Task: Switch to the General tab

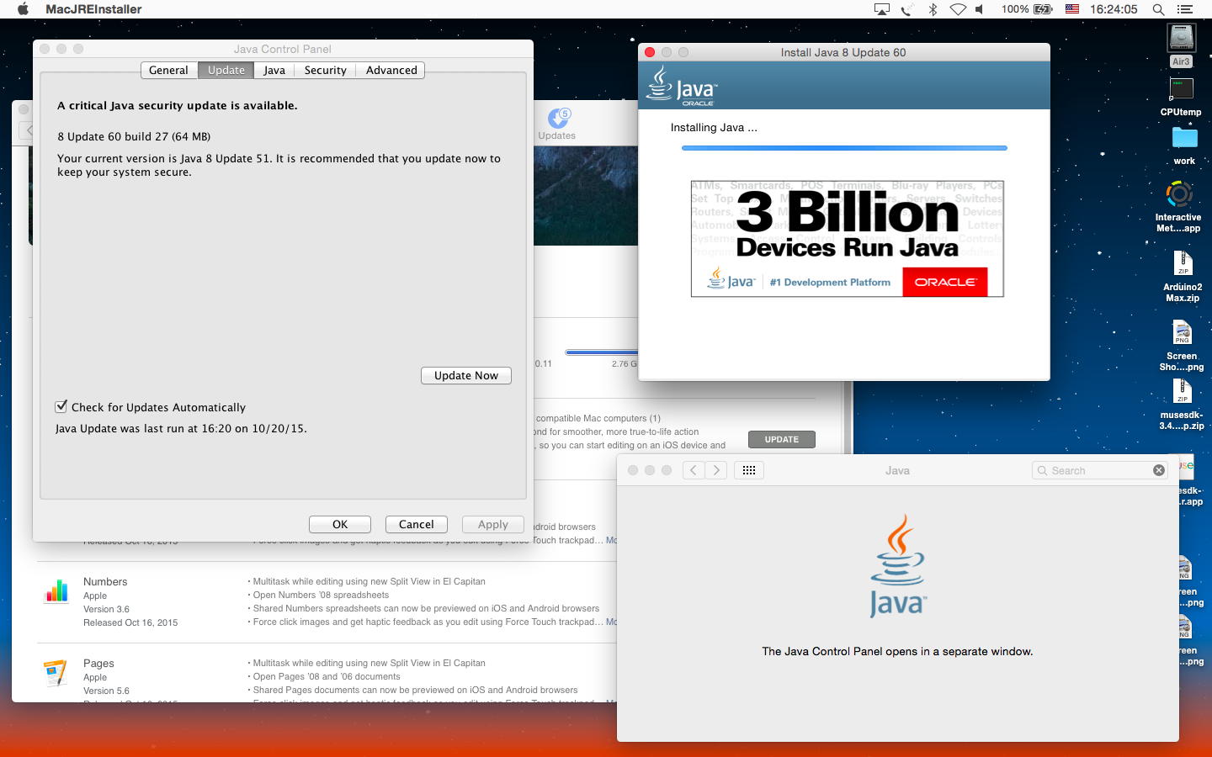Action: tap(168, 70)
